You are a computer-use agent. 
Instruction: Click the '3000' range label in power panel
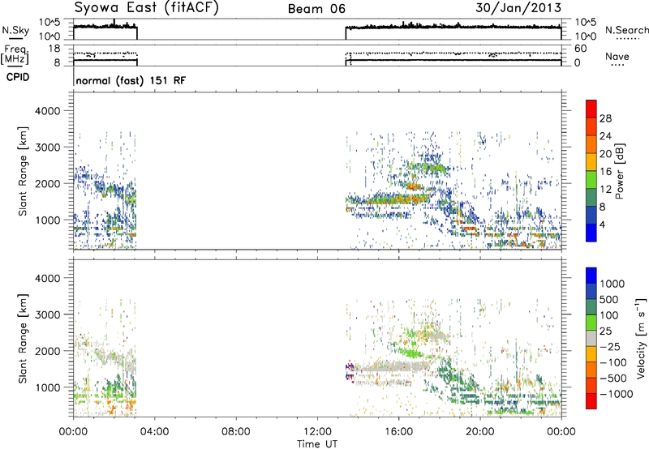click(x=48, y=148)
